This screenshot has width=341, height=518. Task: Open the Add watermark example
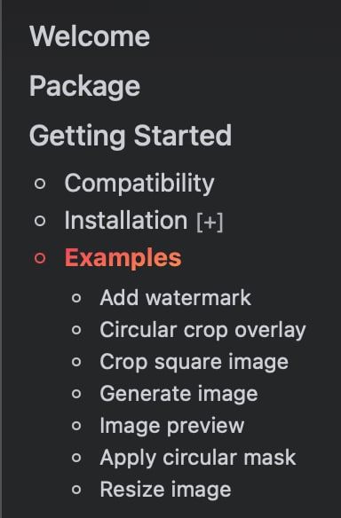[175, 298]
